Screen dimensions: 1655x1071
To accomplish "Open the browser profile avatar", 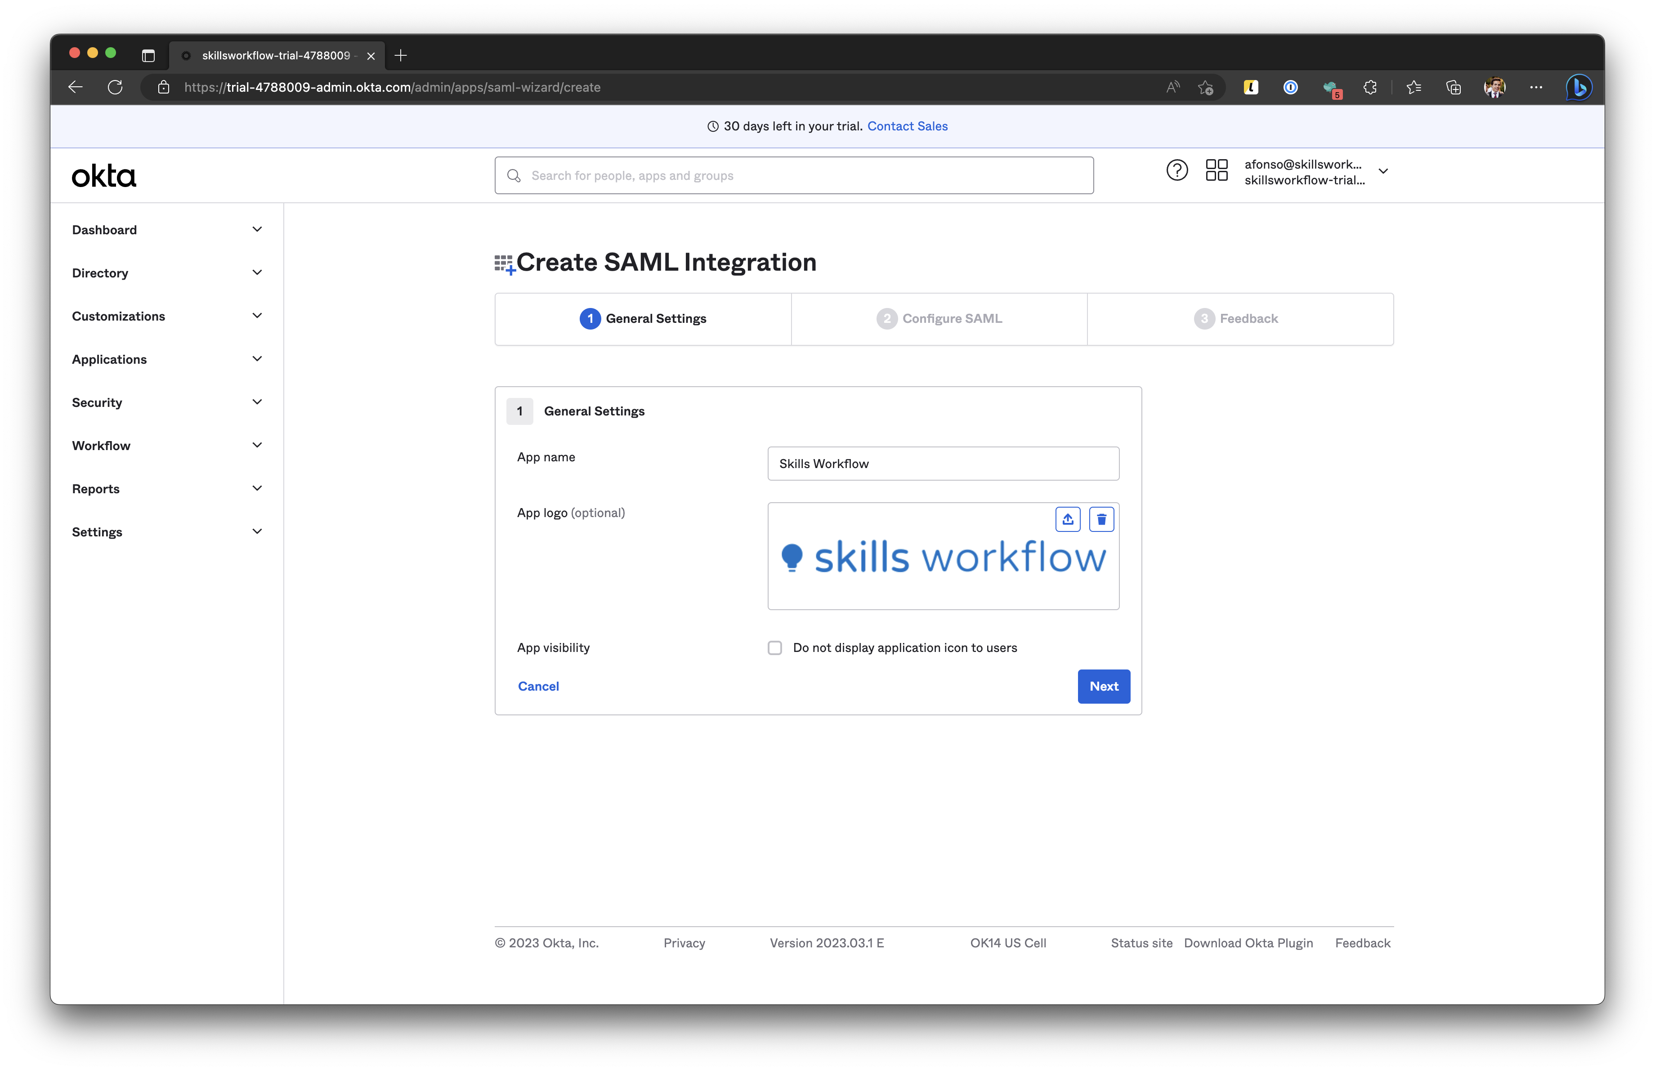I will tap(1494, 87).
